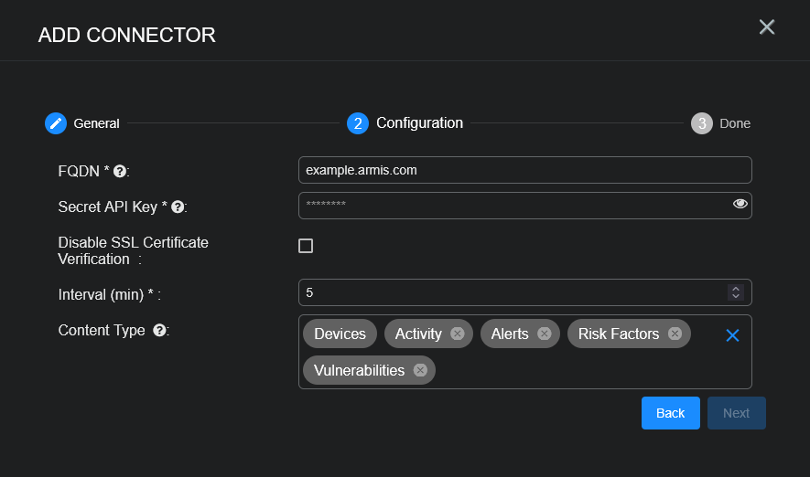Screen dimensions: 810x477
Task: Remove the Activity content type tag
Action: click(457, 334)
